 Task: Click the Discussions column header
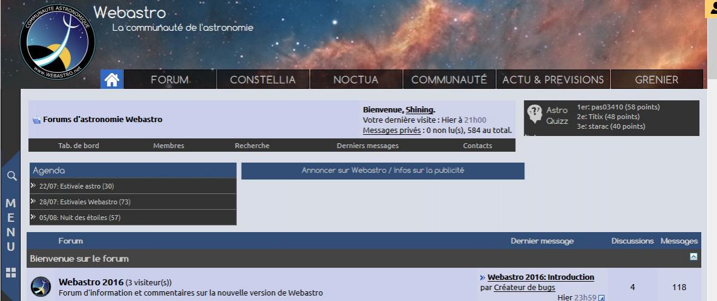[x=632, y=241]
